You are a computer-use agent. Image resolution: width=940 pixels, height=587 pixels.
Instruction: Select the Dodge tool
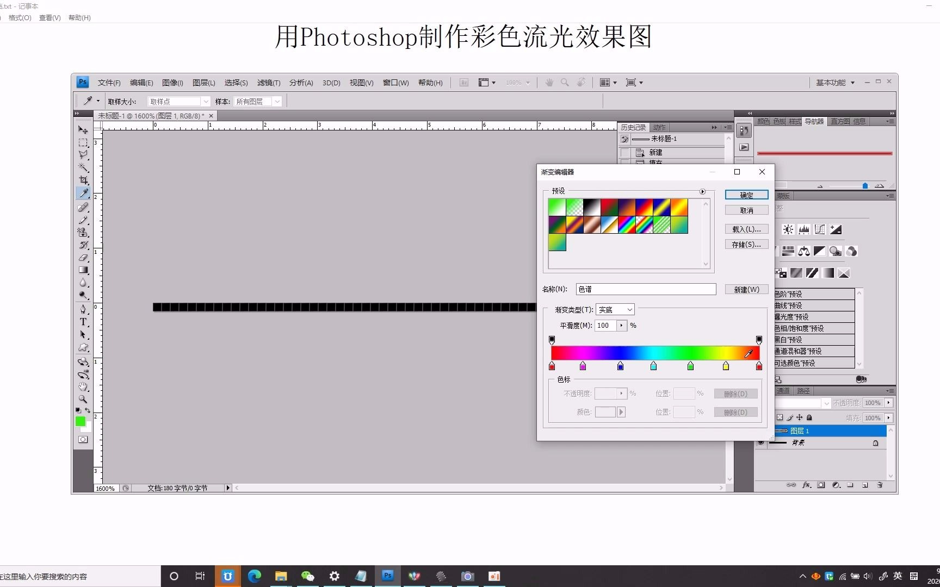coord(83,295)
